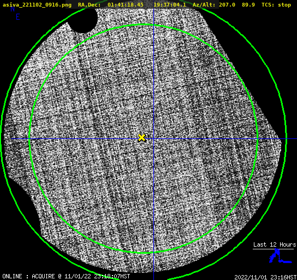This screenshot has width=297, height=280.
Task: Click the blue N north compass label
Action: [13, 9]
